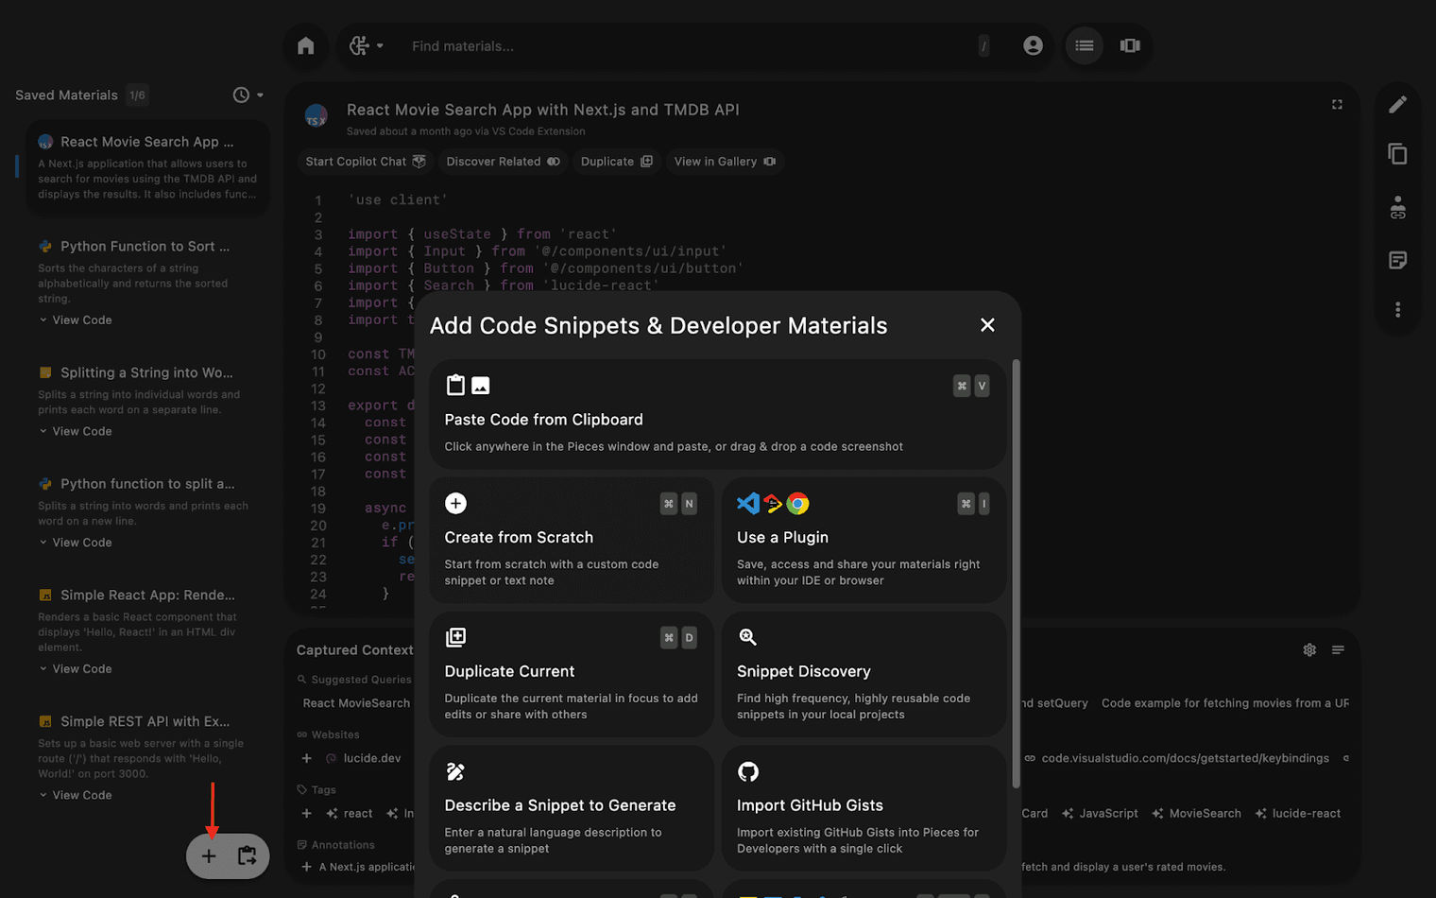Expand View Code under Splitting a String
1436x898 pixels.
click(76, 431)
